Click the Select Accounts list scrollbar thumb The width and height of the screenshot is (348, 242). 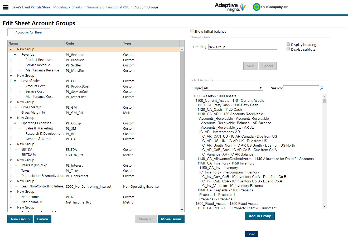tap(325, 101)
